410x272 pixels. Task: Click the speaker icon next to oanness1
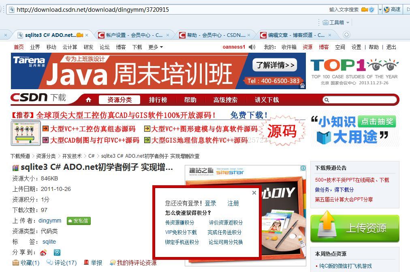pos(252,47)
